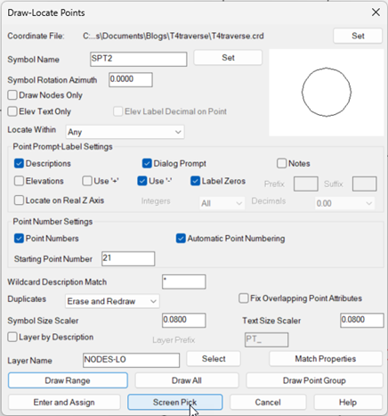Uncheck the Descriptions checkbox

pos(19,164)
